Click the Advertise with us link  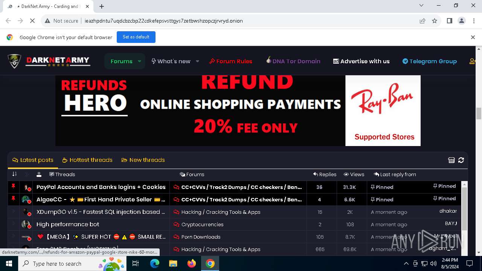click(361, 61)
